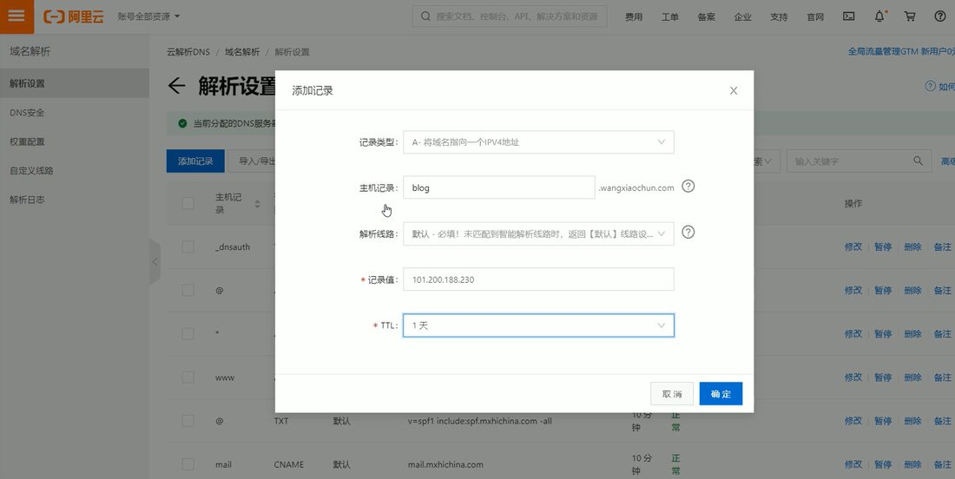Select 自定义线路 in sidebar
Screen dimensions: 955x479
point(75,171)
